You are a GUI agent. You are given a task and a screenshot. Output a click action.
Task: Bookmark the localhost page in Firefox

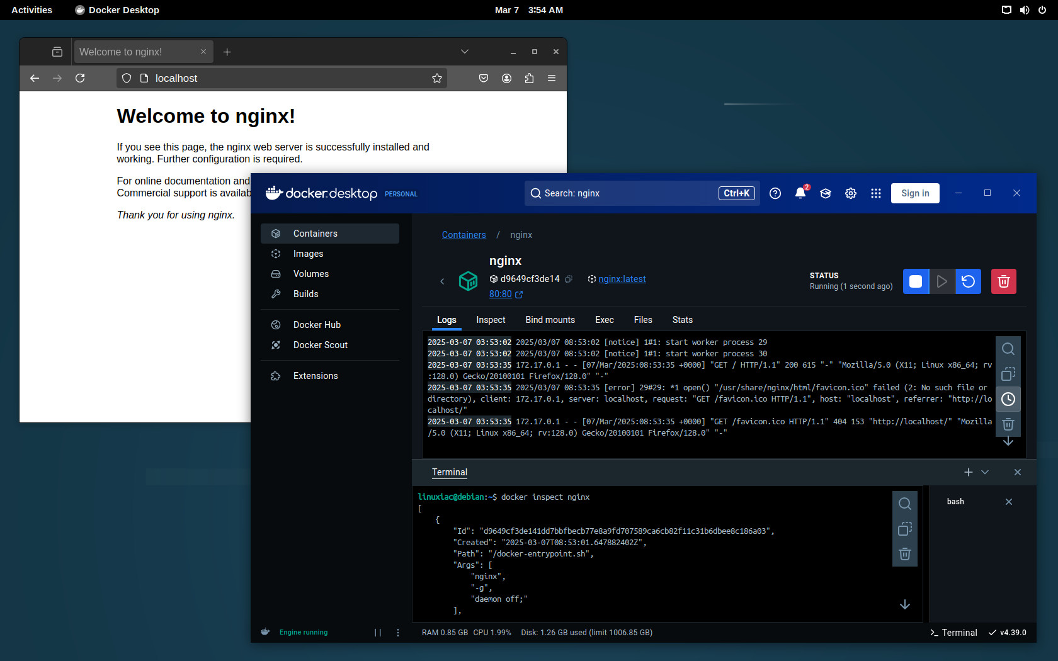(x=437, y=78)
